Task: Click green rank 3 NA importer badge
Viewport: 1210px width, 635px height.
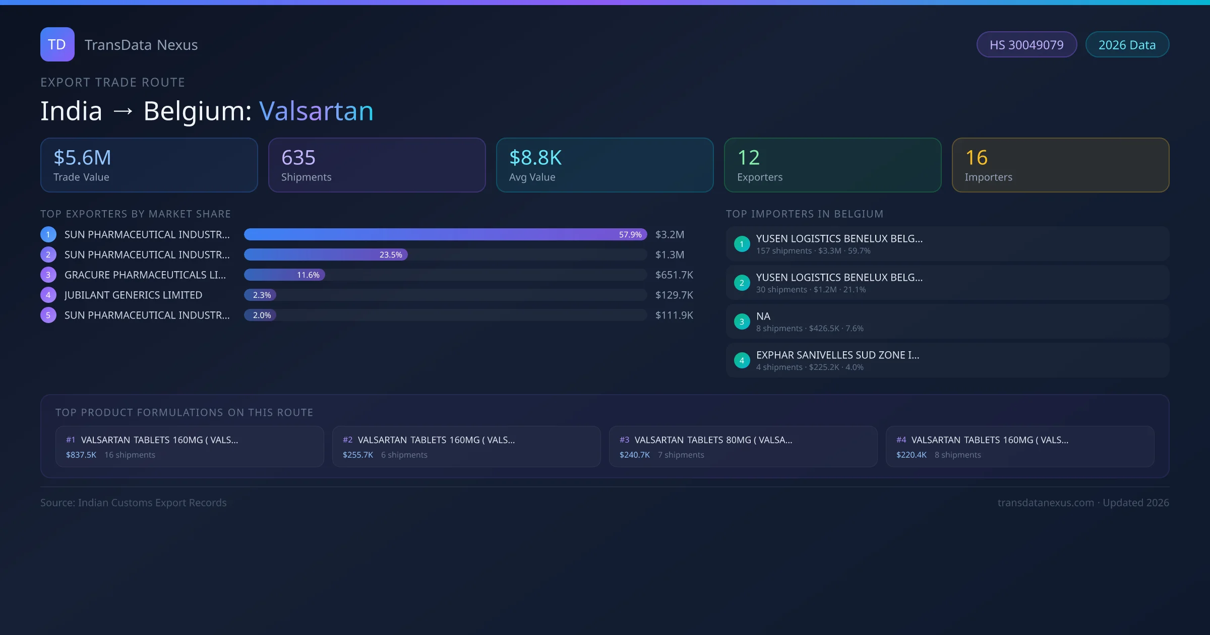Action: coord(742,322)
